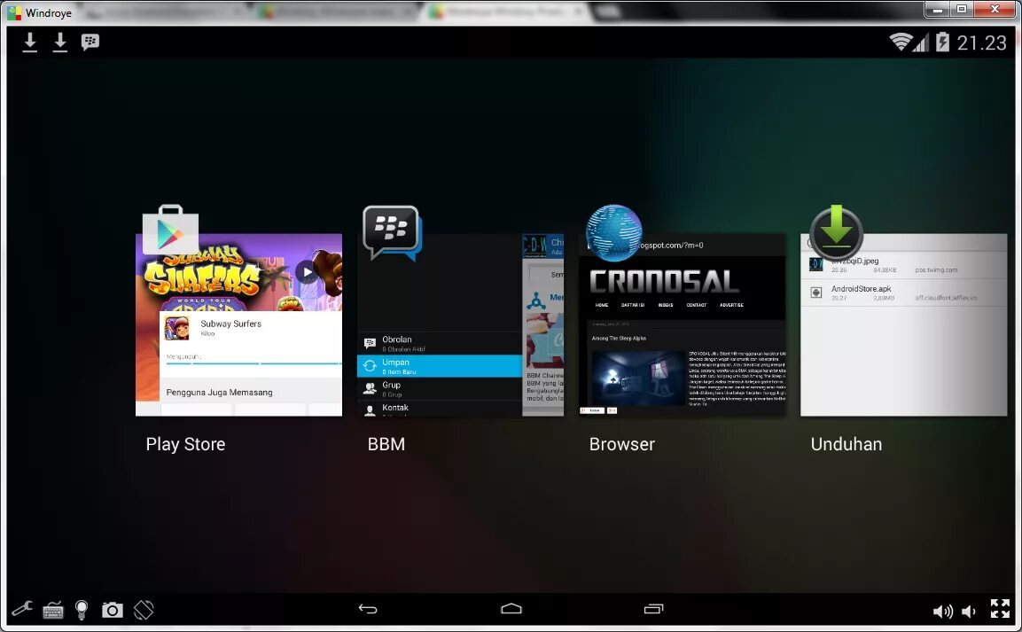1022x632 pixels.
Task: Toggle the Windroye keyboard icon
Action: point(53,611)
